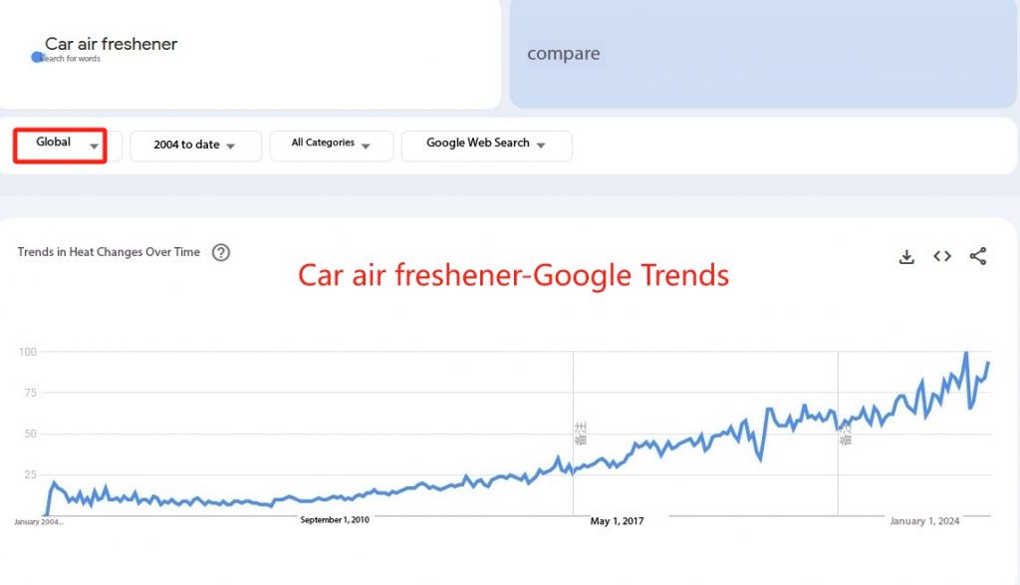The width and height of the screenshot is (1020, 585).
Task: Click the January 1, 2024 axis label
Action: coord(924,520)
